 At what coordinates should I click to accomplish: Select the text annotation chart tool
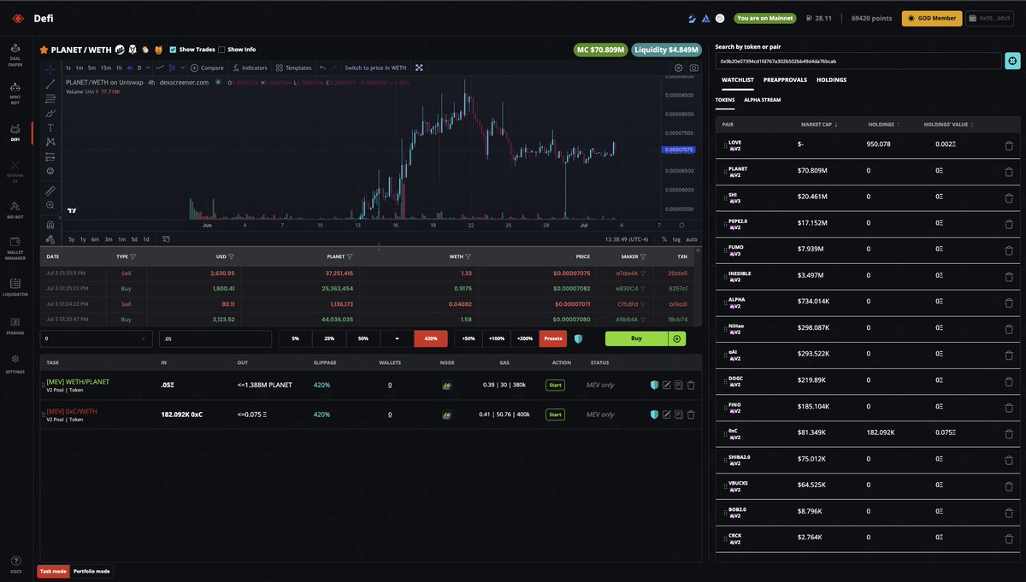(x=50, y=127)
